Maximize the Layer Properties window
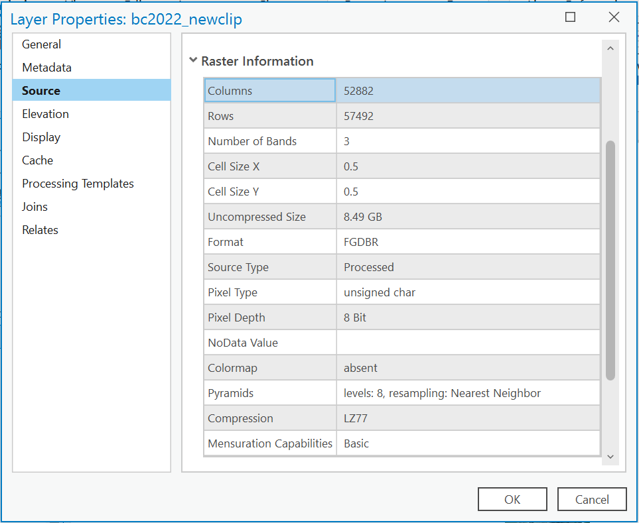This screenshot has width=639, height=523. click(x=570, y=18)
